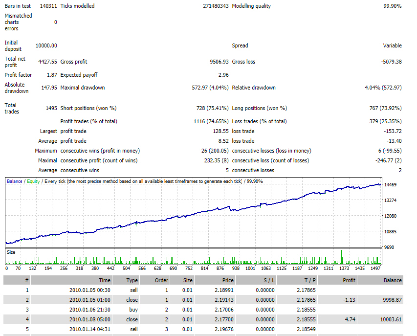Viewport: 417px width, 336px height.
Task: Click the 4.74 profit cell
Action: click(350, 319)
